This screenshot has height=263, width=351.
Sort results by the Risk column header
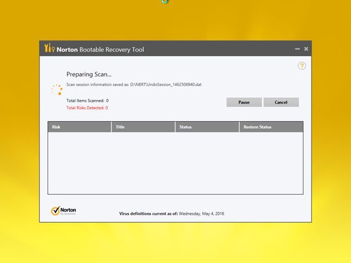click(80, 127)
